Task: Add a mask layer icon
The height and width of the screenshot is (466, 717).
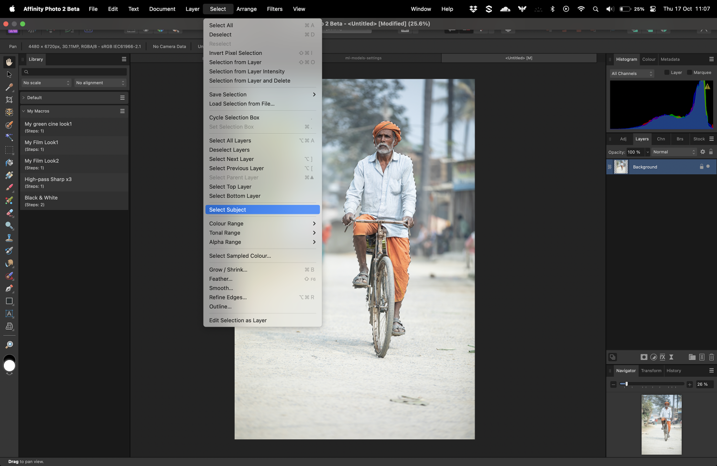Action: (x=644, y=357)
